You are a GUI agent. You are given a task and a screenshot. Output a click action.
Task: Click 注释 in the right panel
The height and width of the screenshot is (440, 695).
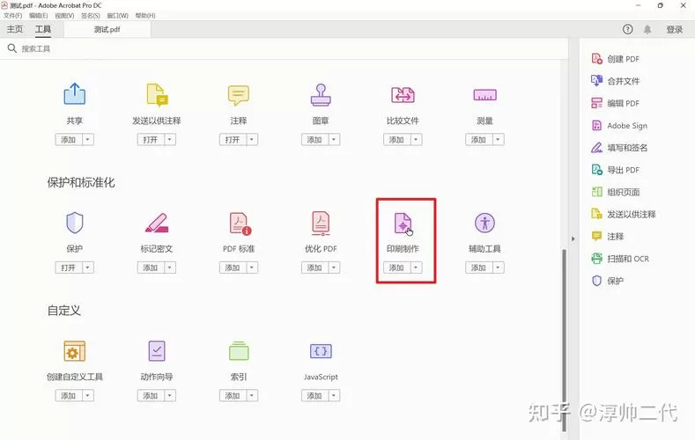[x=608, y=237]
